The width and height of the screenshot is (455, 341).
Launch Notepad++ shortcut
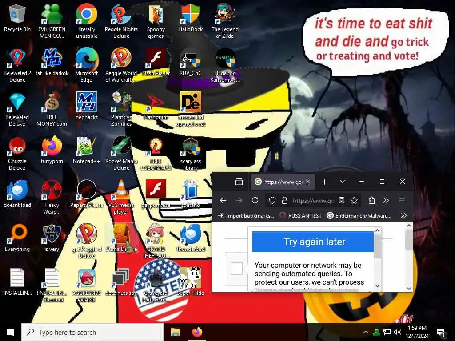tap(87, 150)
